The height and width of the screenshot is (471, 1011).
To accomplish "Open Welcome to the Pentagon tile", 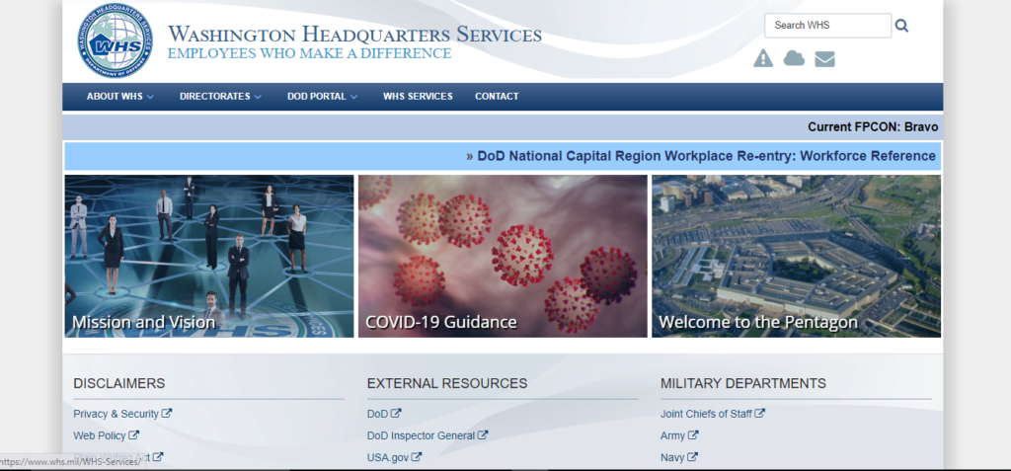I will tap(797, 256).
